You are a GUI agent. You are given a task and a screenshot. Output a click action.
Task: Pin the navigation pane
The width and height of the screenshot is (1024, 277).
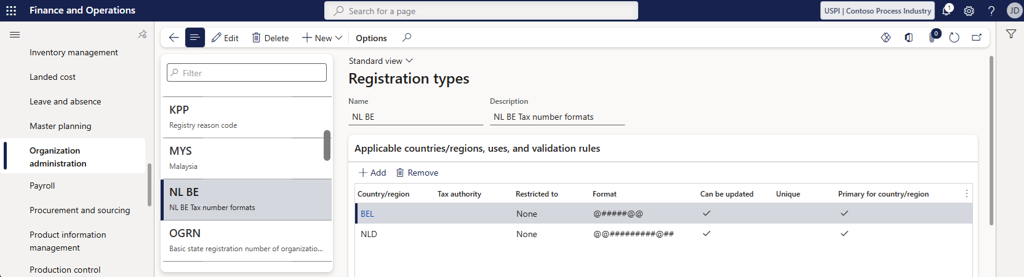[142, 34]
